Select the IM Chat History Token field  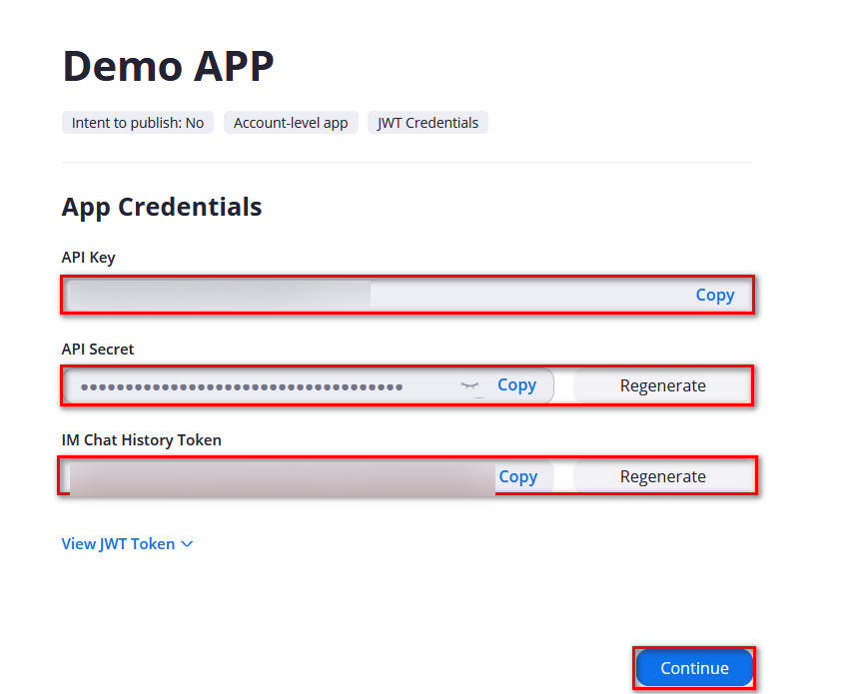(x=307, y=476)
